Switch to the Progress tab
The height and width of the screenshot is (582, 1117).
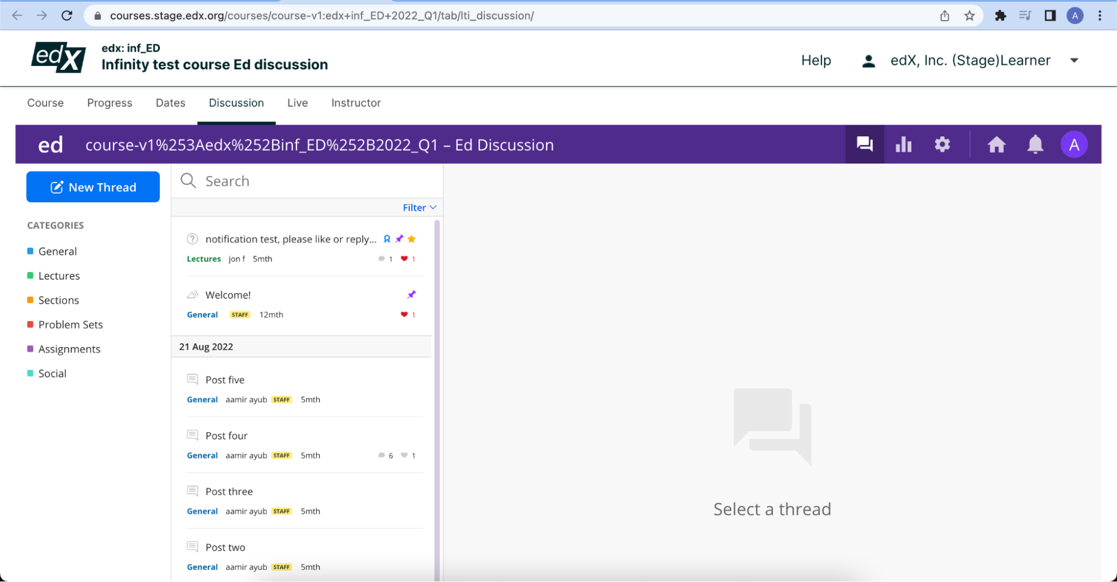pyautogui.click(x=110, y=103)
